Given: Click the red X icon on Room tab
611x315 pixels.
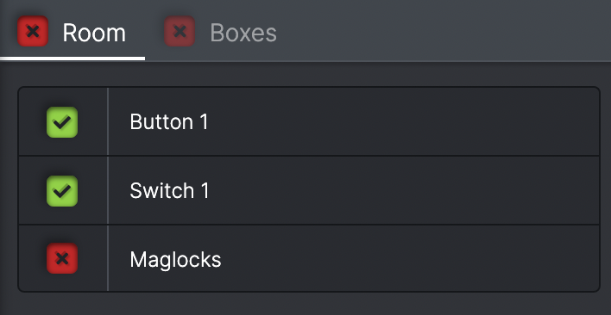Looking at the screenshot, I should tap(33, 31).
